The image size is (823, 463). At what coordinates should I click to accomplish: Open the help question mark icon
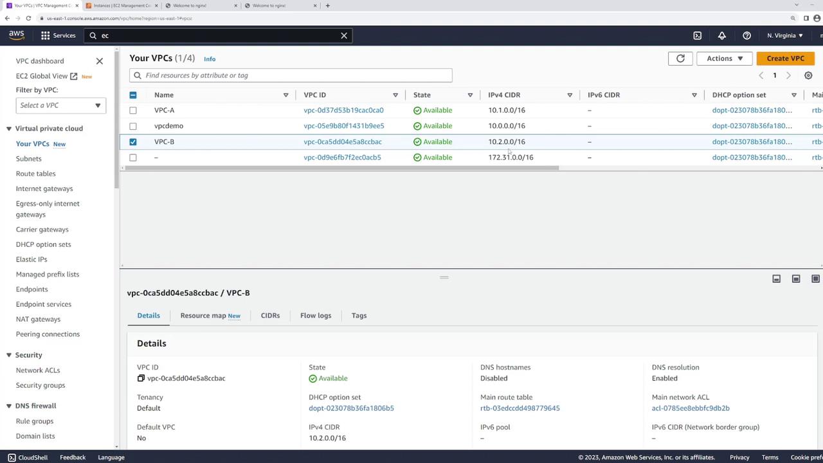tap(746, 35)
